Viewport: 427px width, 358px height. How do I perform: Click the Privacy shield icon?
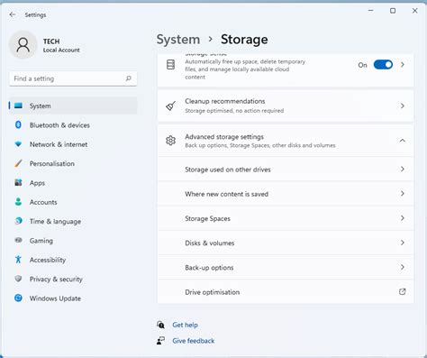[x=18, y=279]
